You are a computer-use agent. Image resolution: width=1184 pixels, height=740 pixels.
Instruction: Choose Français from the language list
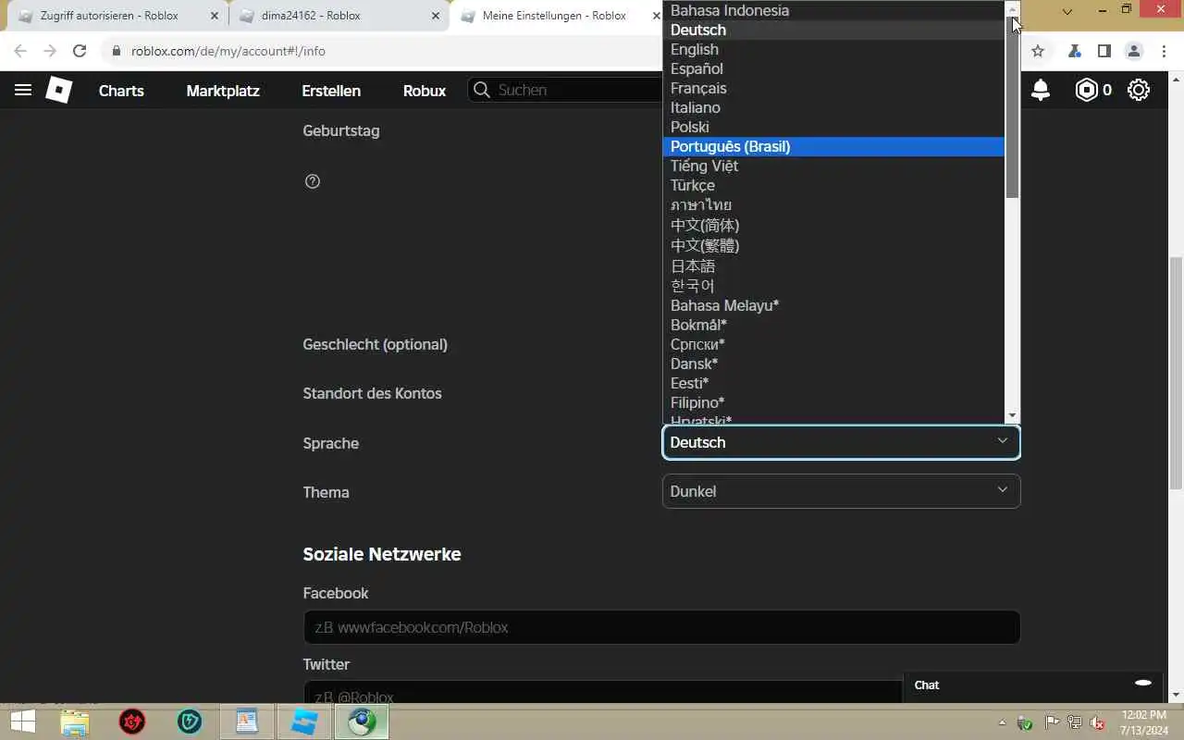pos(833,88)
